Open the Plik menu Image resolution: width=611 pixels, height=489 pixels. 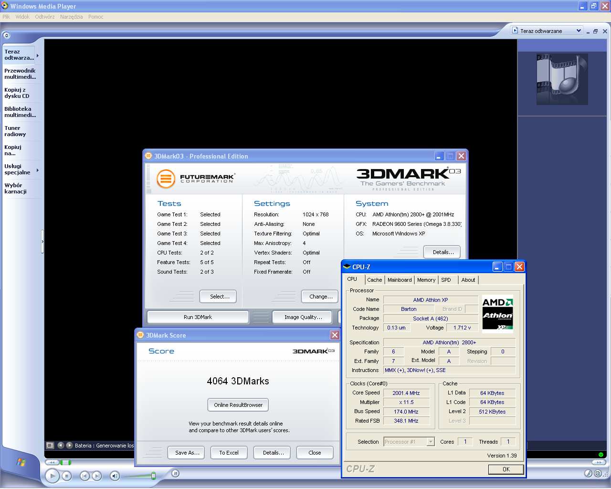pos(6,17)
